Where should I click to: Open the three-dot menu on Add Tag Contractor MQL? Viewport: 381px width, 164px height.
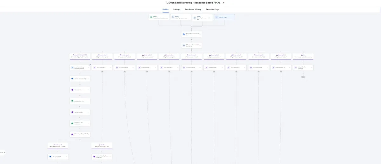pyautogui.click(x=88, y=79)
